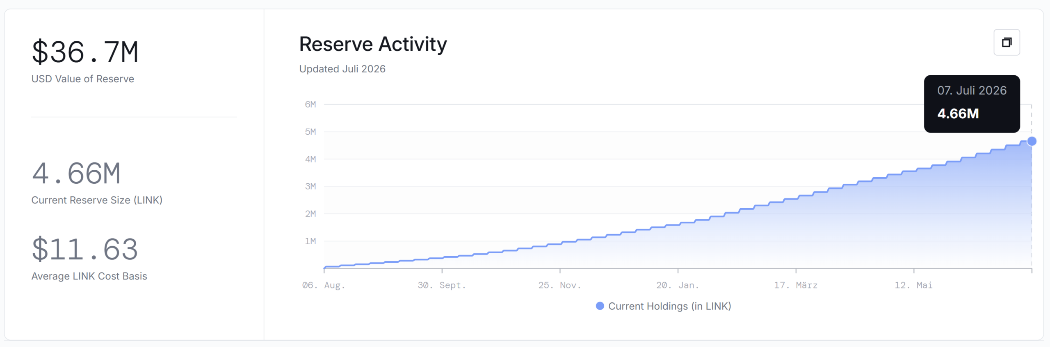Select the 20. Jan. date tick
Screen dimensions: 1050x347
pos(678,285)
